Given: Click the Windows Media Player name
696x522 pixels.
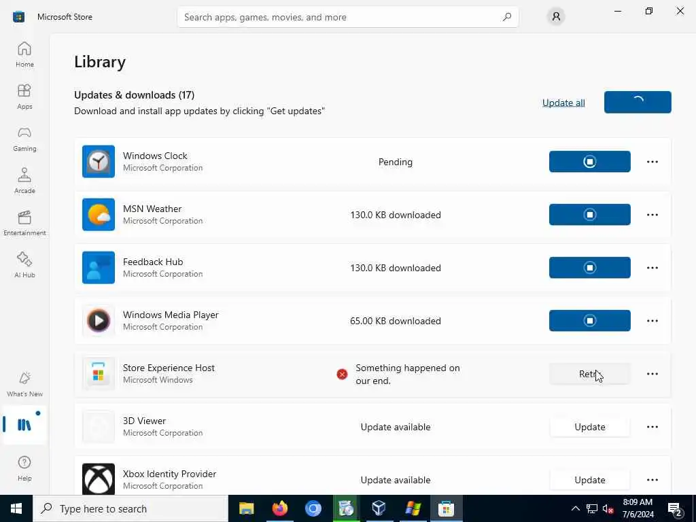Looking at the screenshot, I should pyautogui.click(x=171, y=315).
